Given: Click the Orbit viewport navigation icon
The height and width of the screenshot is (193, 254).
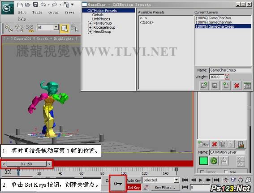Looking at the screenshot, I should 241,180.
